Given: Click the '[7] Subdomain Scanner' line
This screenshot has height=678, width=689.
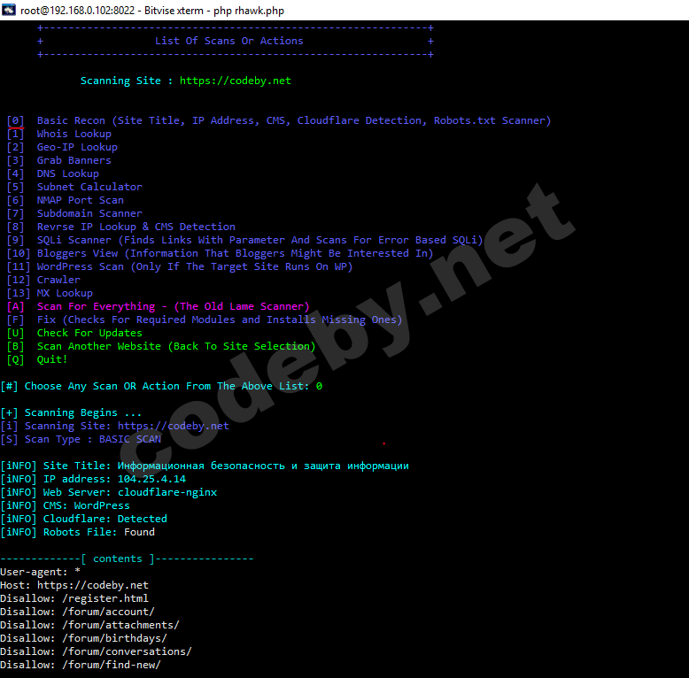Looking at the screenshot, I should 74,213.
